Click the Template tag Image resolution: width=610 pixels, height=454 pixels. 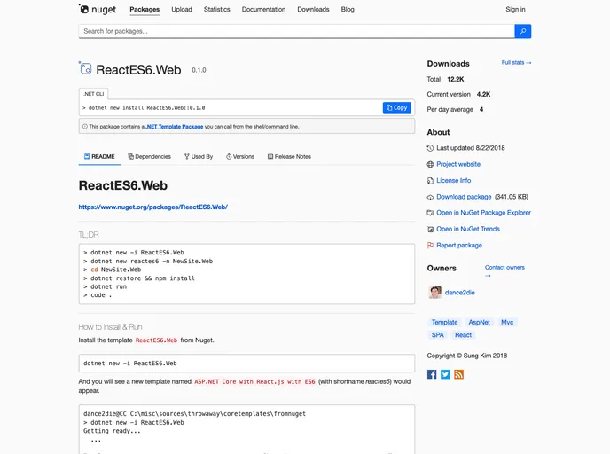point(445,322)
